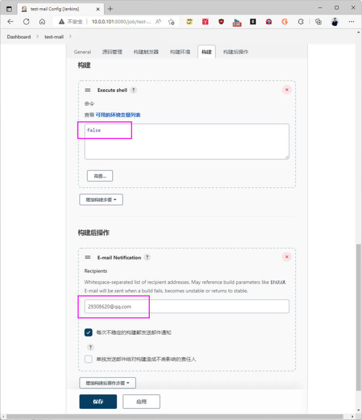Reload the page with the refresh icon
The height and width of the screenshot is (420, 362).
coord(26,22)
